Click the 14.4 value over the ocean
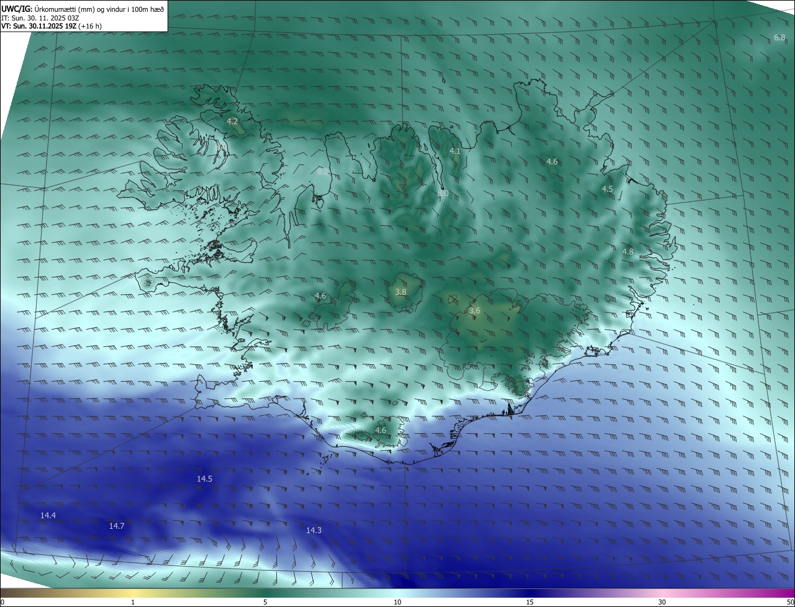This screenshot has height=607, width=795. coord(48,515)
